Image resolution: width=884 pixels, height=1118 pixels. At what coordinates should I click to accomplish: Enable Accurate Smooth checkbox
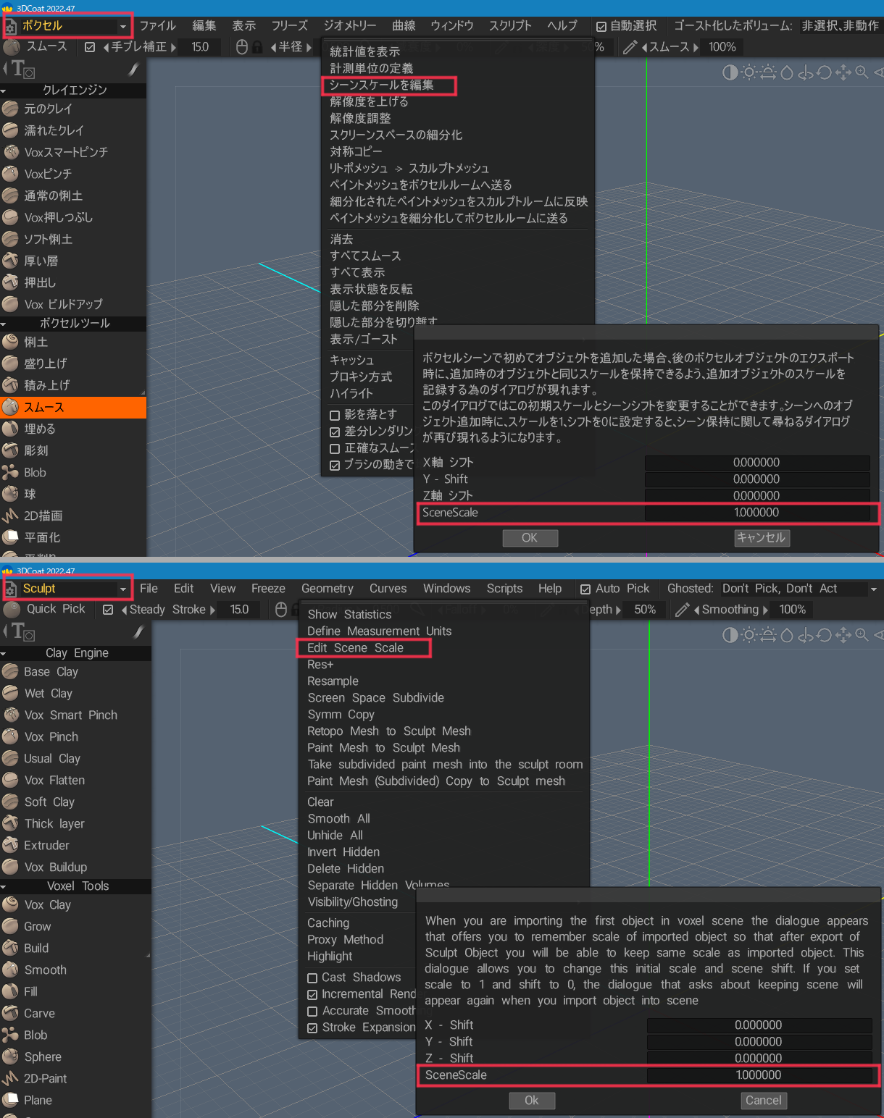(x=312, y=1012)
